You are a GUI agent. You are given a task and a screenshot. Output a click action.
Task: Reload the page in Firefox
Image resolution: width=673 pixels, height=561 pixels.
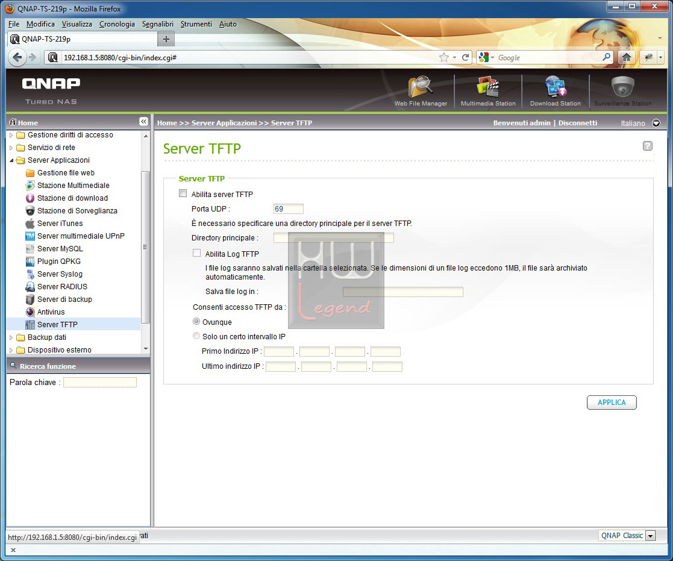pyautogui.click(x=465, y=57)
